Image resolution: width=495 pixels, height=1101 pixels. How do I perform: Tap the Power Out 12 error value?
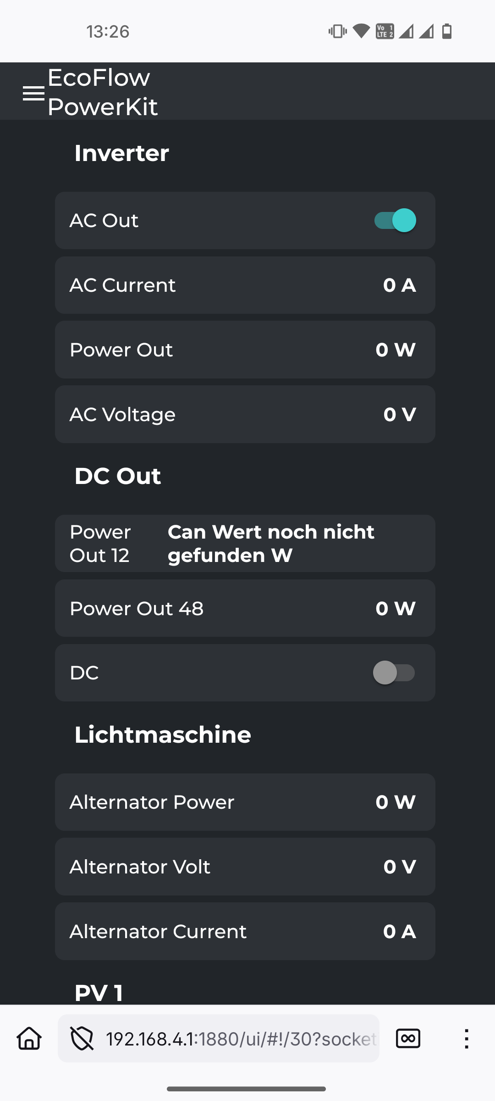(271, 543)
